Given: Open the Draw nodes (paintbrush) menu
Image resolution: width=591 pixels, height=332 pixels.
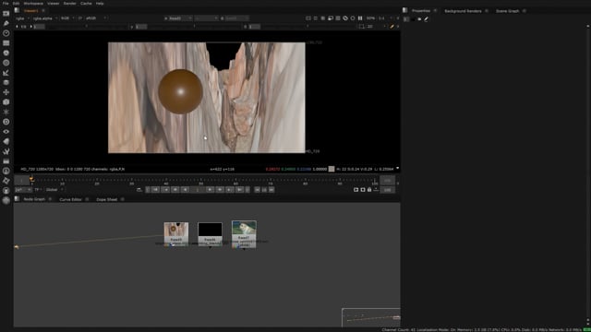Looking at the screenshot, I should pyautogui.click(x=6, y=23).
